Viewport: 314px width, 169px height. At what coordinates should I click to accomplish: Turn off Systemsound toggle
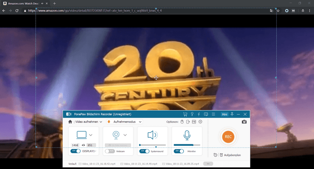pyautogui.click(x=144, y=151)
